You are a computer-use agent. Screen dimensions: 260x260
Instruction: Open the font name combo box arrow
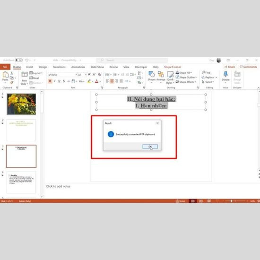point(76,75)
